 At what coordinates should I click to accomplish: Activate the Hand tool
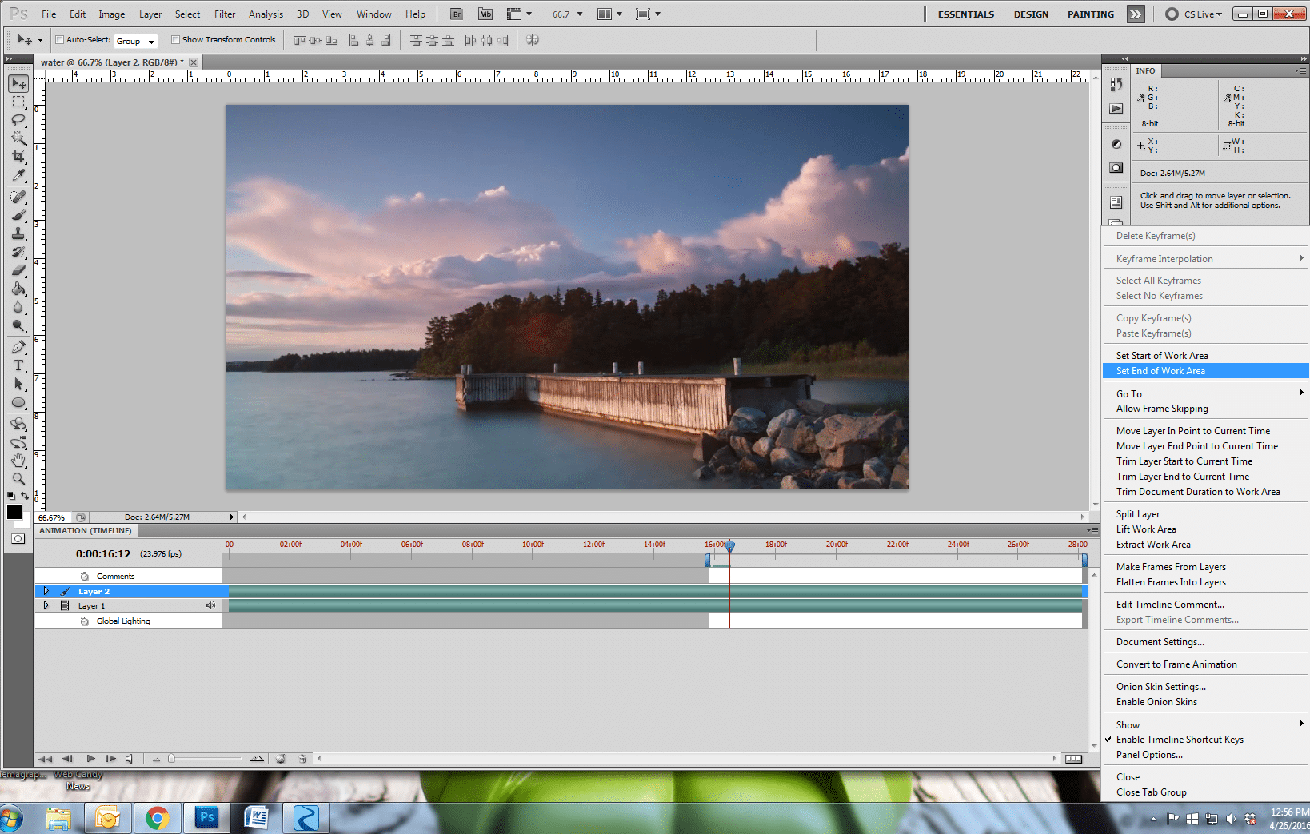coord(18,461)
